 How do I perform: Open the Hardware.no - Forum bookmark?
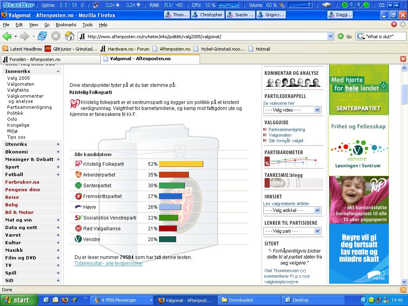tap(125, 49)
